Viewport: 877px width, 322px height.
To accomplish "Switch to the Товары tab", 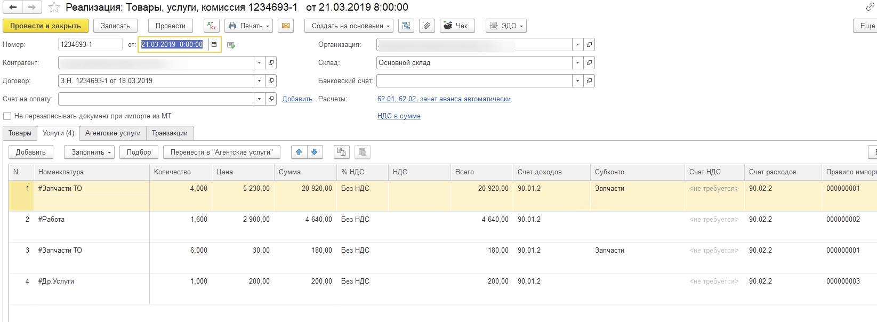I will [x=20, y=133].
